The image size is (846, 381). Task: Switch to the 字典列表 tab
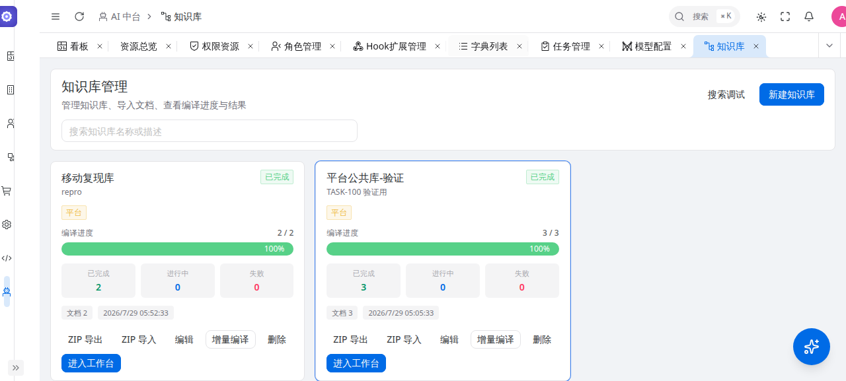click(x=483, y=46)
